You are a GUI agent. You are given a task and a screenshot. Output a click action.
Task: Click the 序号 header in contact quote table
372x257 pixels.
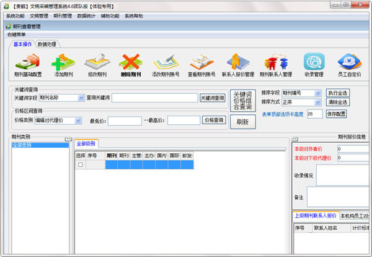click(x=303, y=228)
